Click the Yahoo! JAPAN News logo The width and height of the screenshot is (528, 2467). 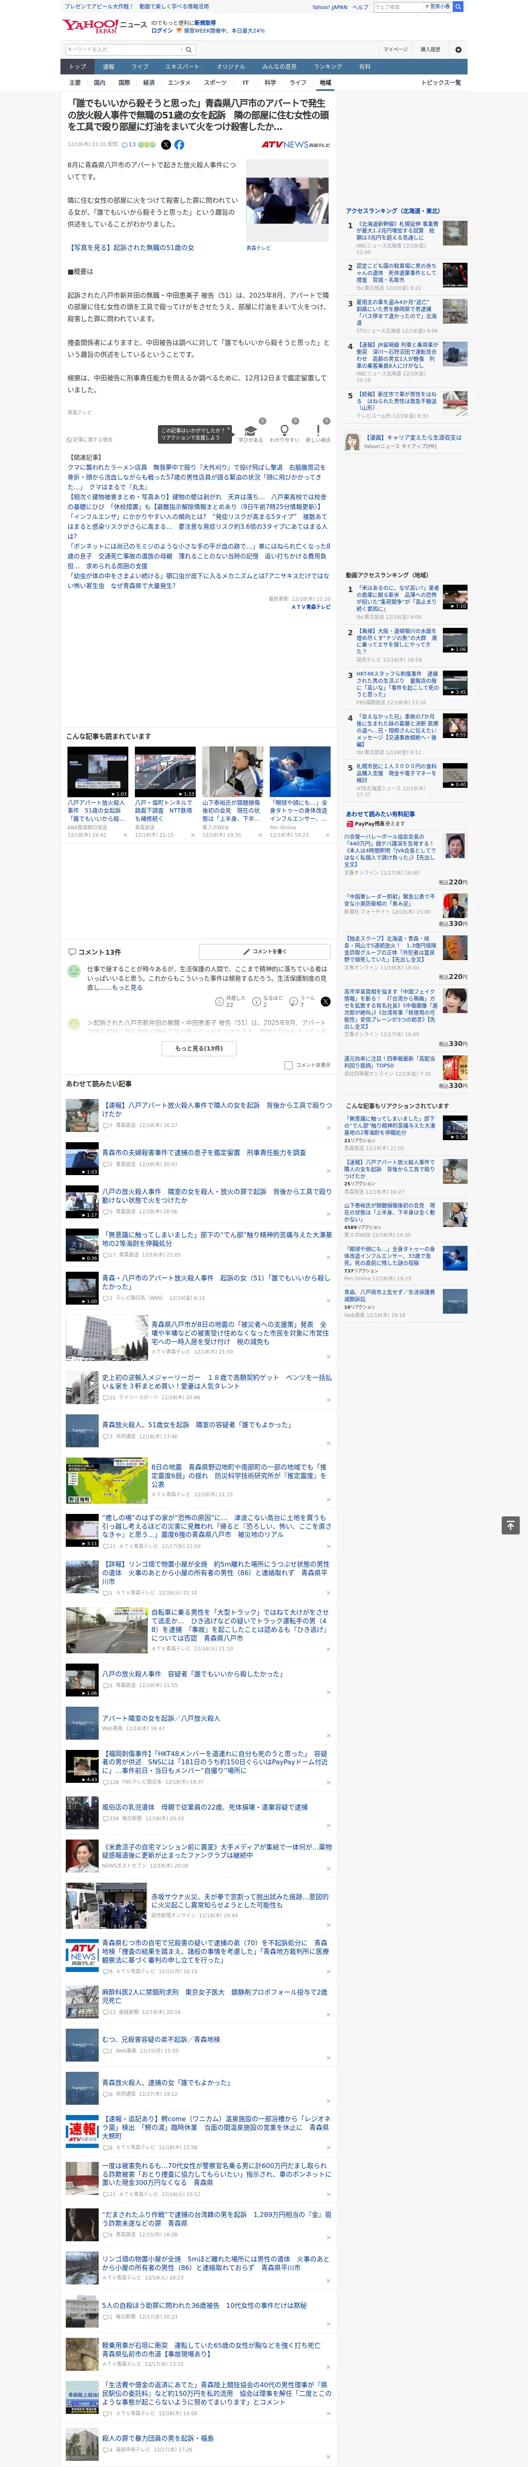pyautogui.click(x=104, y=26)
